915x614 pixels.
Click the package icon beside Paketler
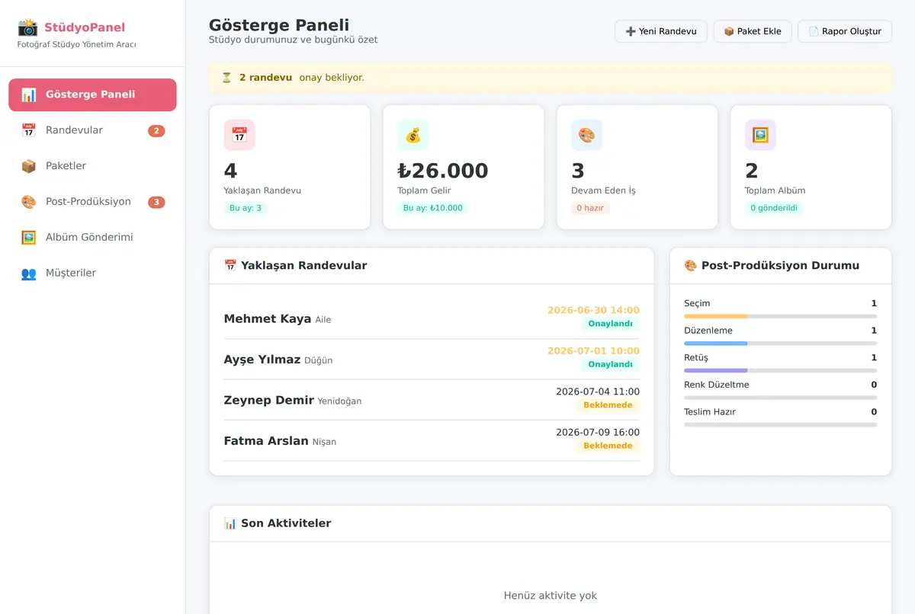(29, 166)
